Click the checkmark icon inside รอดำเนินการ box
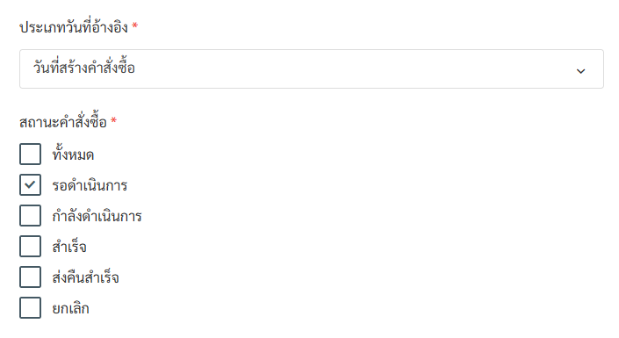 click(x=30, y=184)
